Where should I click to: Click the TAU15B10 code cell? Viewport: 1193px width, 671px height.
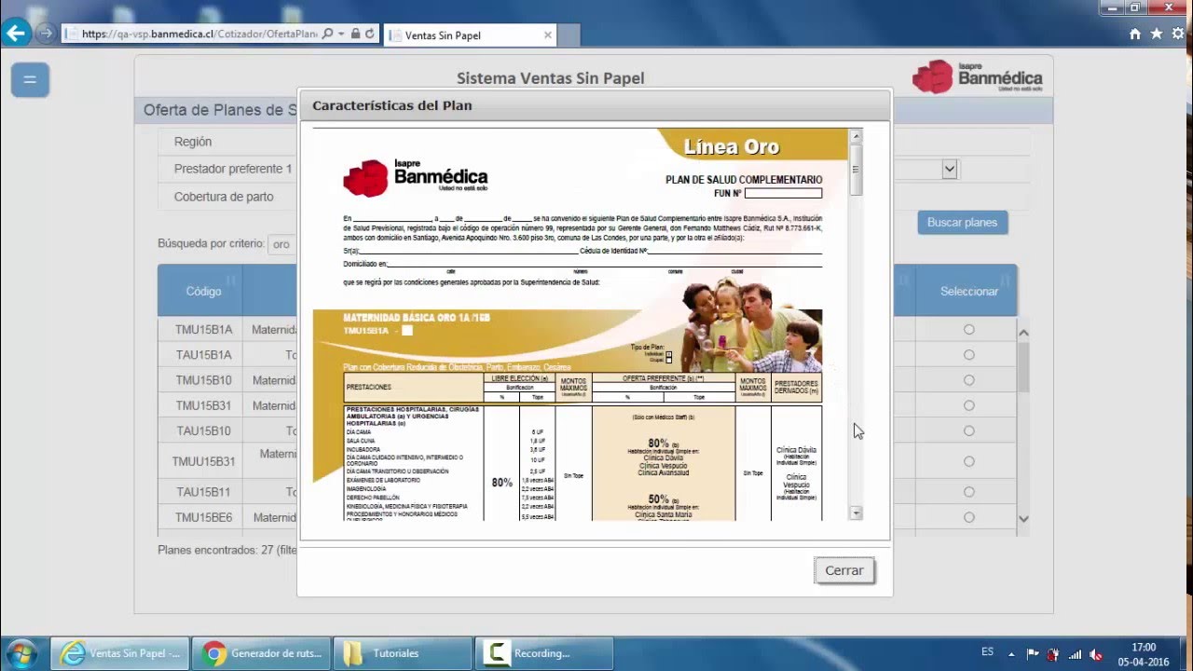coord(203,431)
